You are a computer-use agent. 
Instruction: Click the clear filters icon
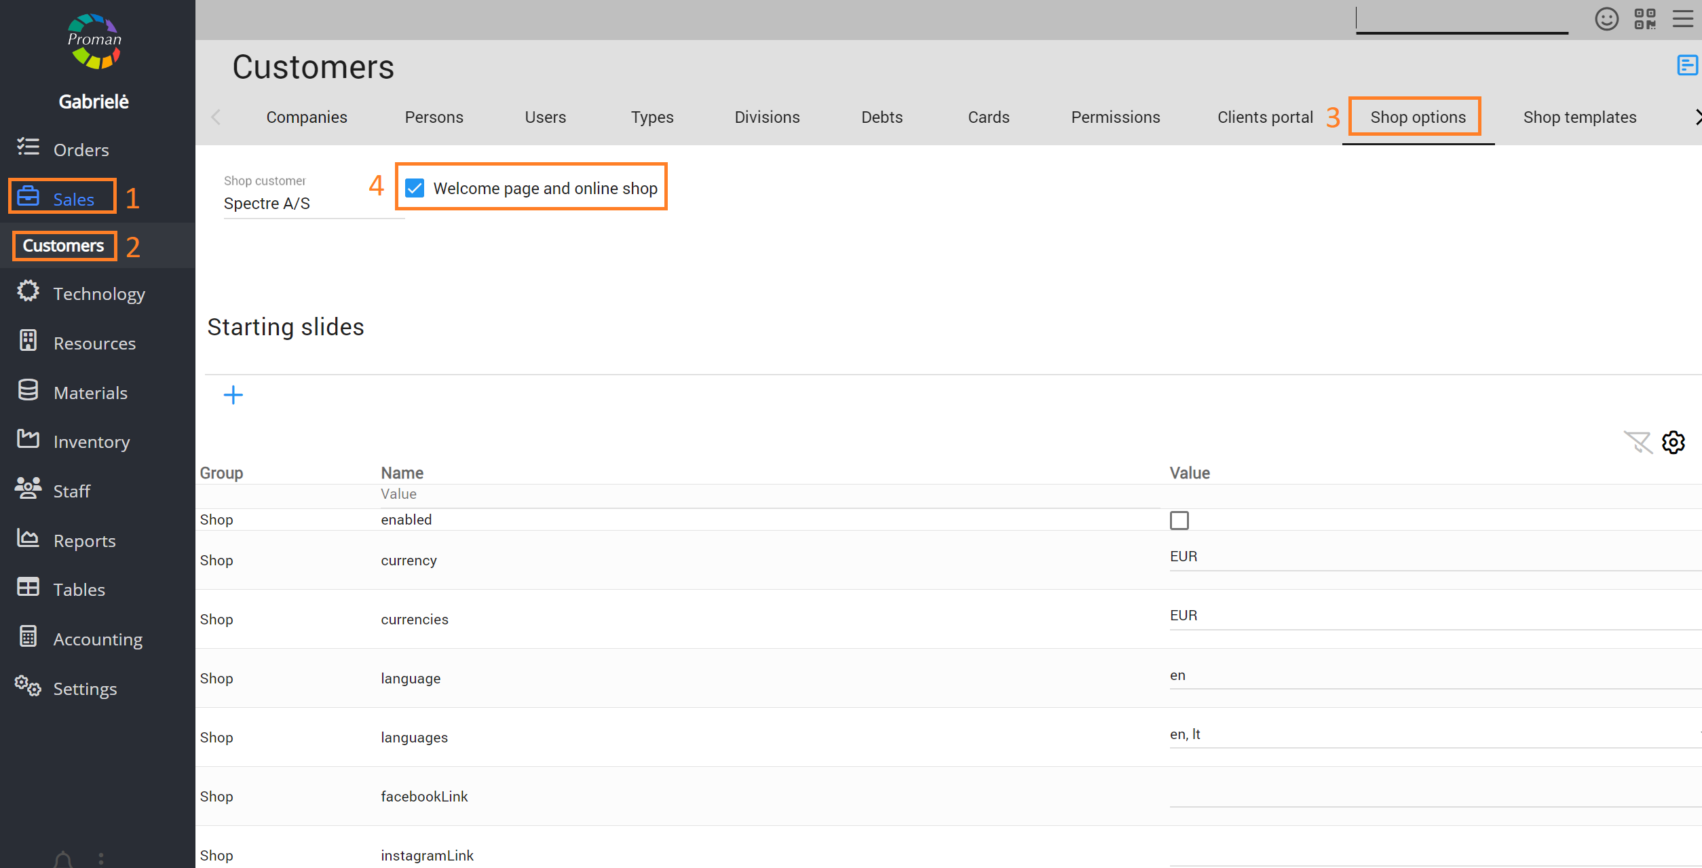1638,442
